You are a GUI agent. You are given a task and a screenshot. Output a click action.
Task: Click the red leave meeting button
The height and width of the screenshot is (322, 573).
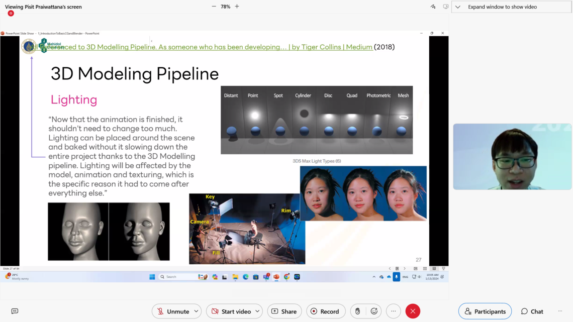413,311
